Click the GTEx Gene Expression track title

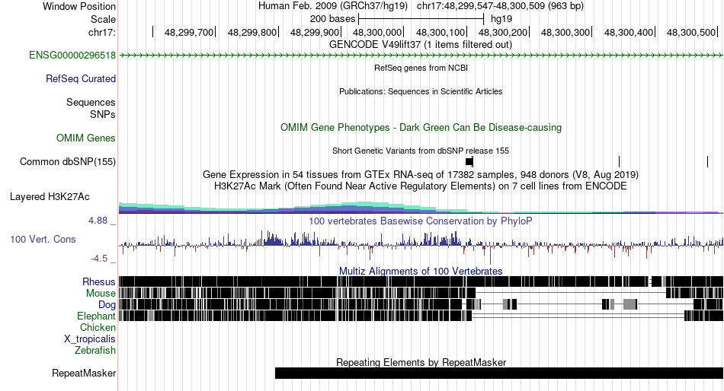[x=421, y=175]
